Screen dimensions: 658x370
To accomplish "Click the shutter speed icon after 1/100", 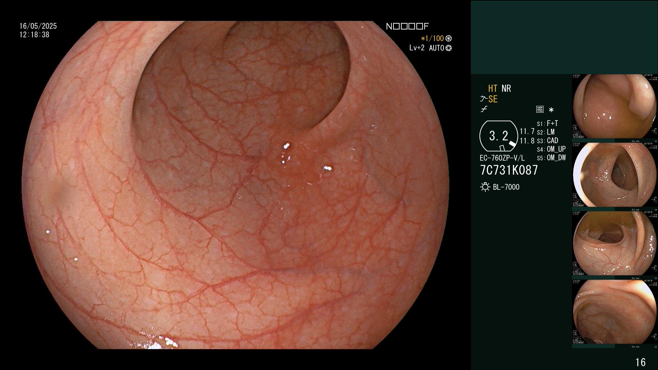I will tap(449, 38).
